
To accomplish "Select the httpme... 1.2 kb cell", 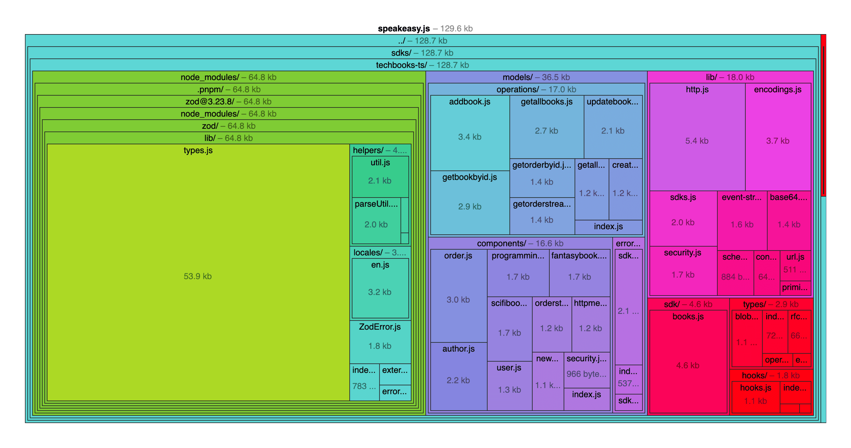I will coord(591,324).
